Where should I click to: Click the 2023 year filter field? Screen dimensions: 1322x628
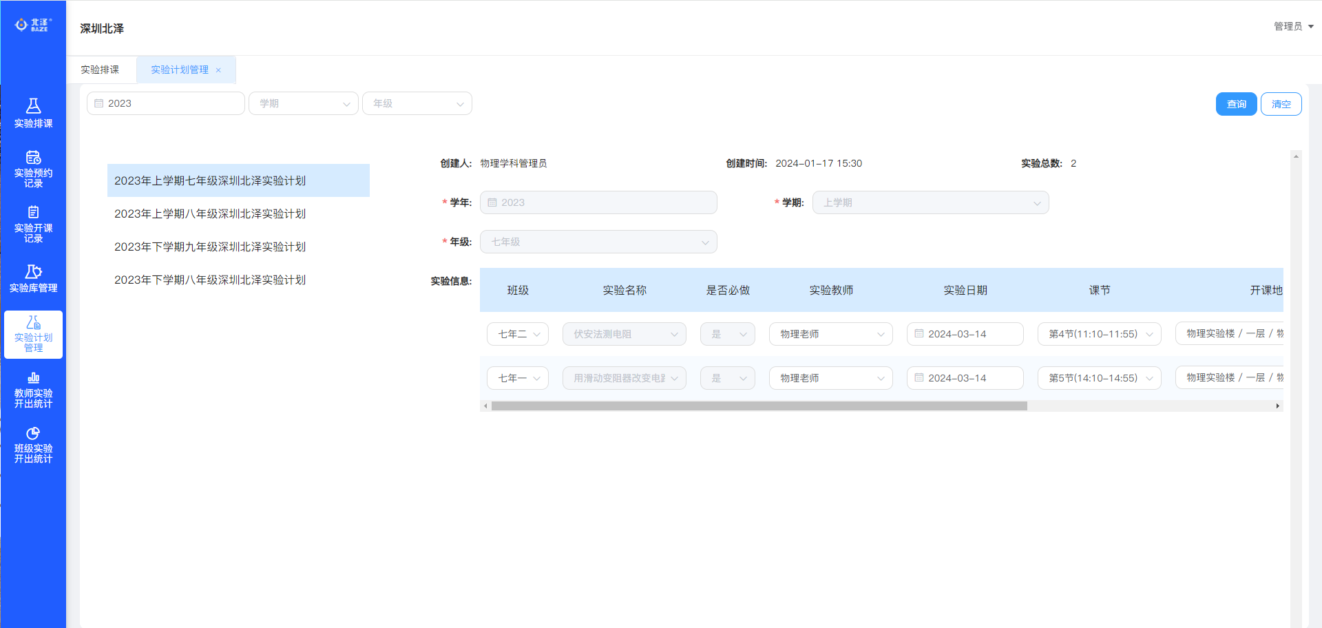click(165, 103)
